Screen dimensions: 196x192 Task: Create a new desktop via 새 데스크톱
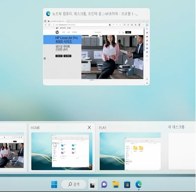[182, 151]
